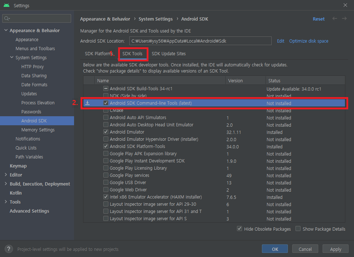Toggle Android SDK Build-Tools 34-rc1 checkbox
This screenshot has height=257, width=354.
[x=105, y=88]
